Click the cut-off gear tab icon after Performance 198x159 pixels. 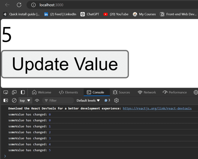click(196, 92)
